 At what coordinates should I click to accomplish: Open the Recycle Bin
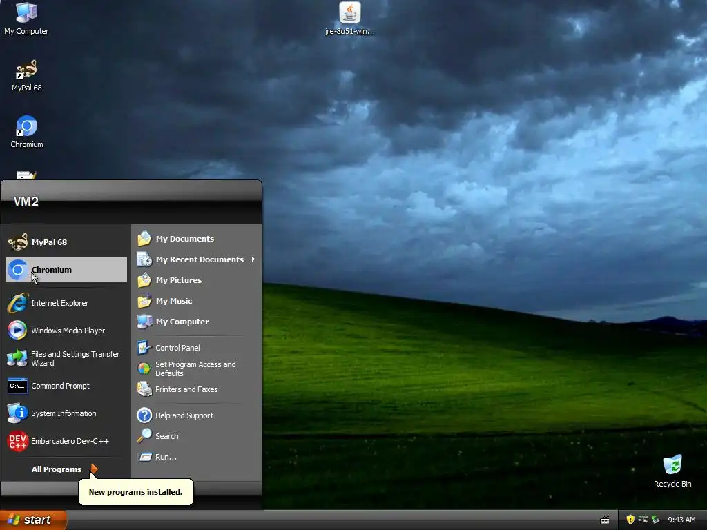(672, 471)
